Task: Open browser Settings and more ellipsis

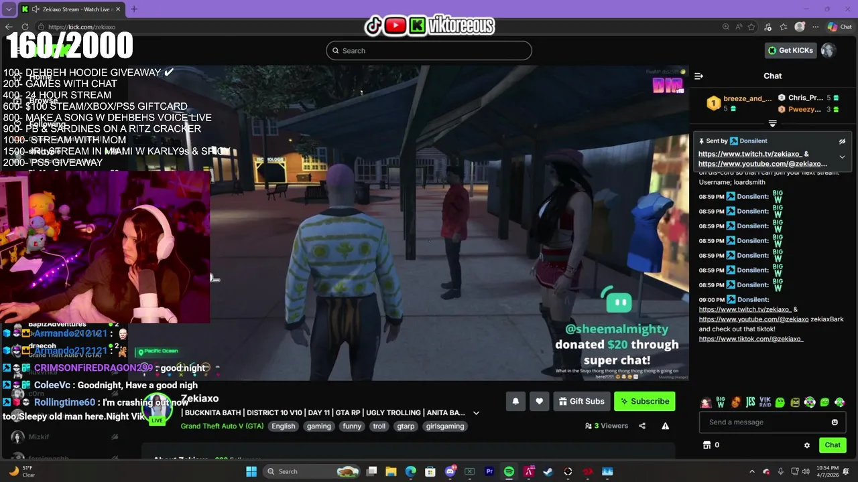Action: tap(815, 27)
